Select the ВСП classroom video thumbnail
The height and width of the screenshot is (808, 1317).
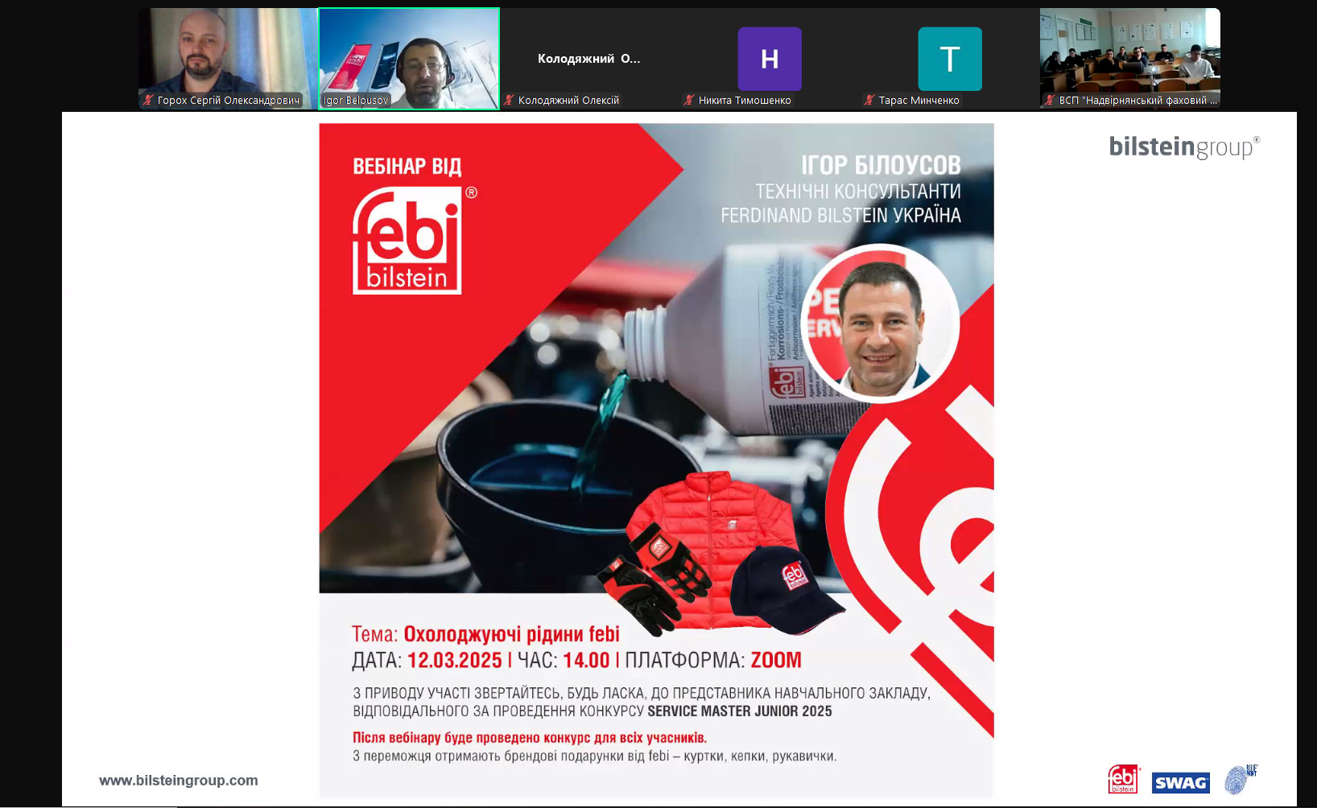click(x=1130, y=59)
